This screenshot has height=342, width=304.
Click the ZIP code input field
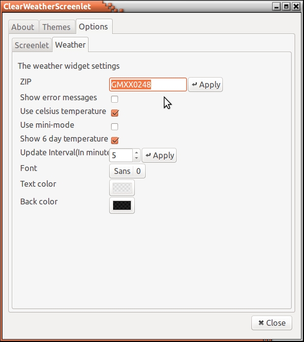click(148, 85)
